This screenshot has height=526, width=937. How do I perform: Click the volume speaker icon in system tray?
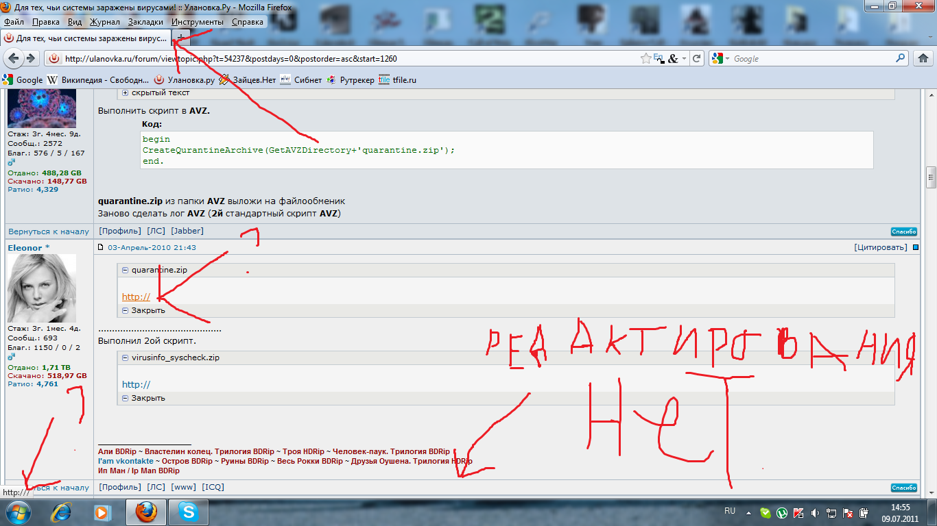tap(815, 512)
